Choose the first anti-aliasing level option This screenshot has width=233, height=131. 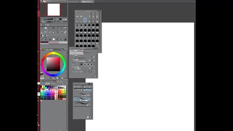click(82, 64)
